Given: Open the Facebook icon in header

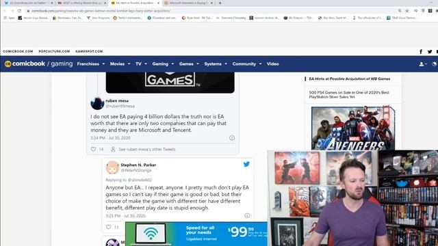Looking at the screenshot, I should click(x=421, y=52).
